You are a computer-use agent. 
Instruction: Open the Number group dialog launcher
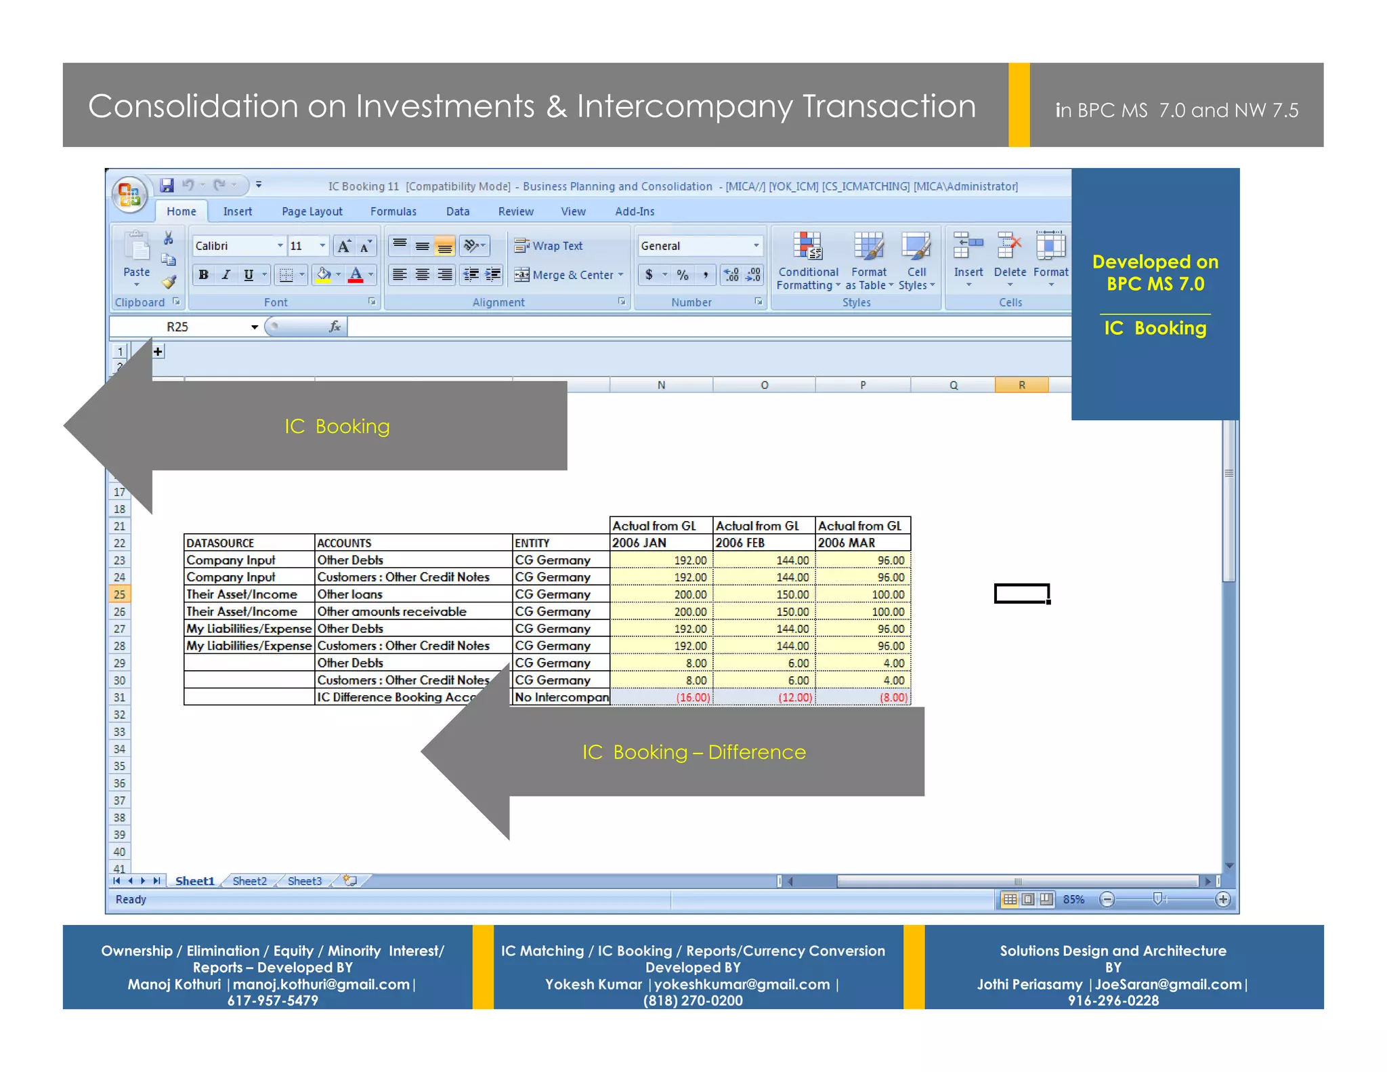(759, 302)
